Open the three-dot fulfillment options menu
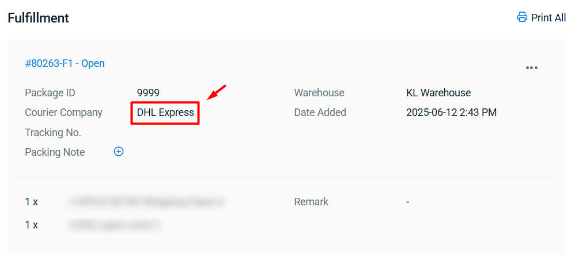Screen dimensions: 575x263 click(x=532, y=68)
